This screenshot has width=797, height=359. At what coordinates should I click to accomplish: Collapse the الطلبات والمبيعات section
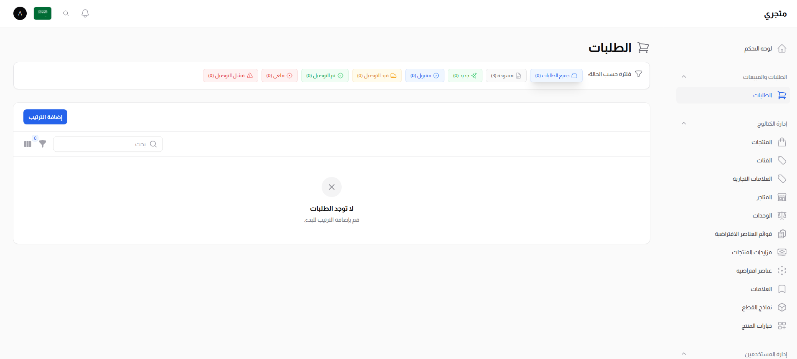point(684,77)
